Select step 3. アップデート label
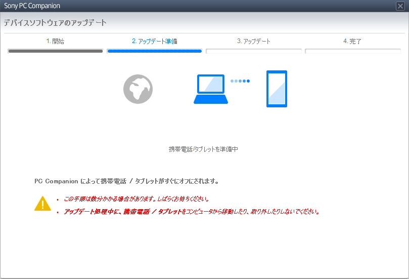Screen dimensions: 409x279 [x=253, y=42]
